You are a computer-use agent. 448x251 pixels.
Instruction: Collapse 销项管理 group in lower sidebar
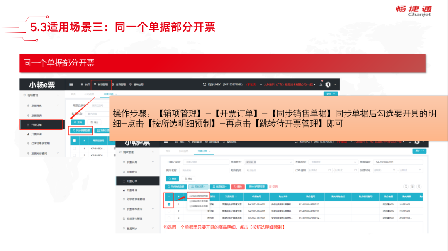click(153, 152)
